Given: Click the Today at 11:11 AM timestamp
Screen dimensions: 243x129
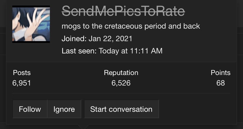Looking at the screenshot, I should 131,51.
